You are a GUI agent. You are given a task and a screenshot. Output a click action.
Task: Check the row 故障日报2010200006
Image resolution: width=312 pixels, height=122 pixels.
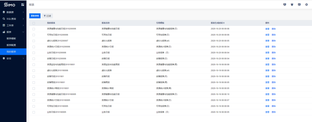34,59
